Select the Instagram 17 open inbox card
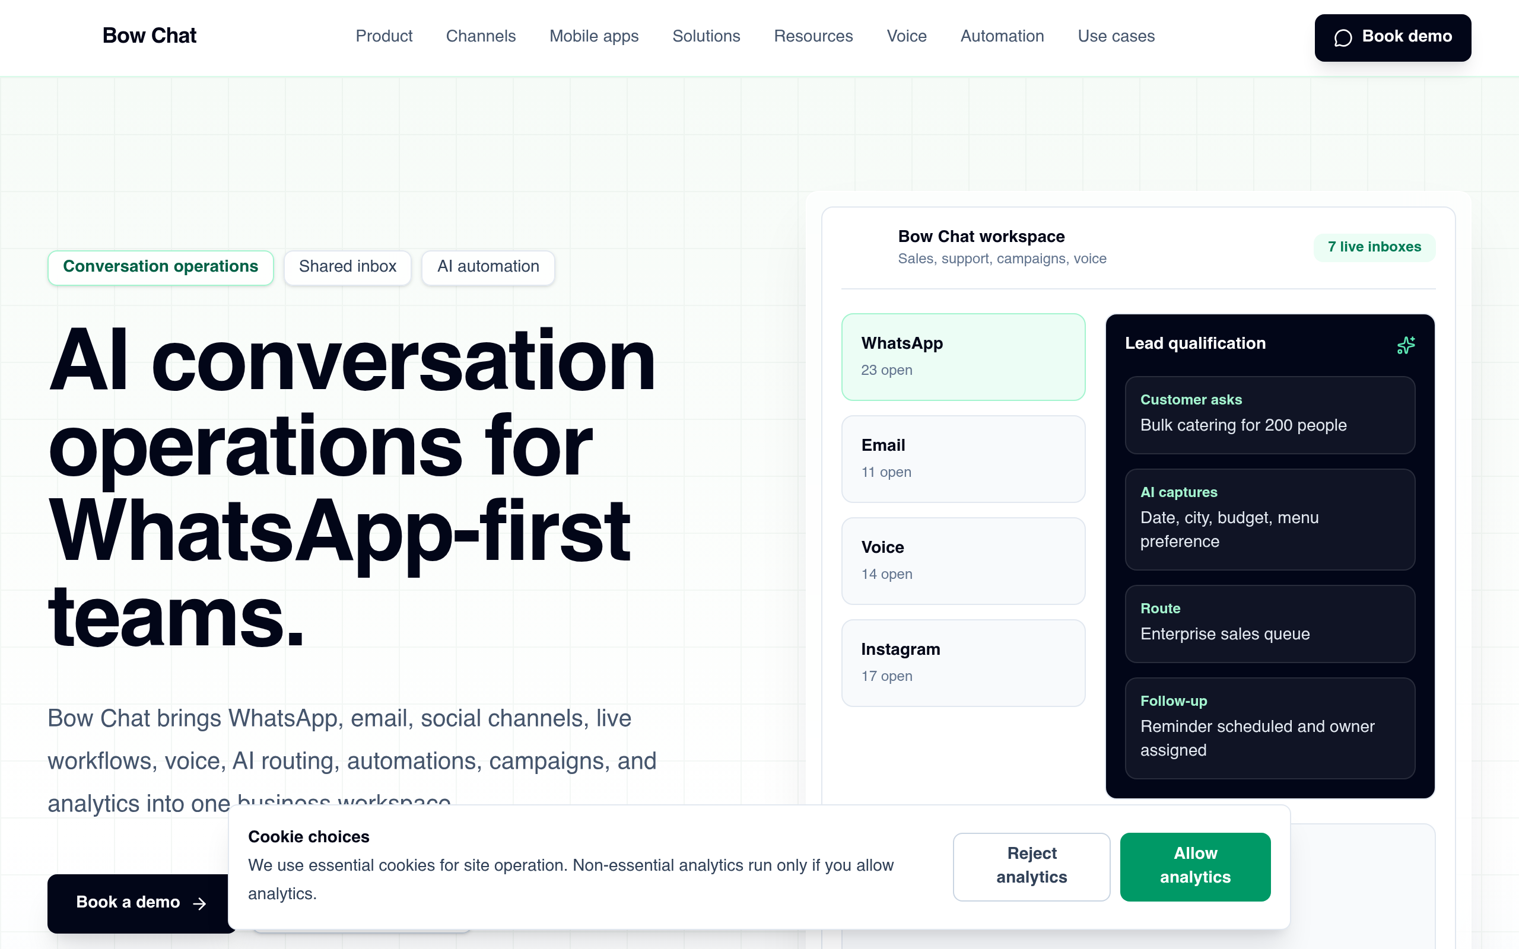Screen dimensions: 1519x949 [963, 662]
